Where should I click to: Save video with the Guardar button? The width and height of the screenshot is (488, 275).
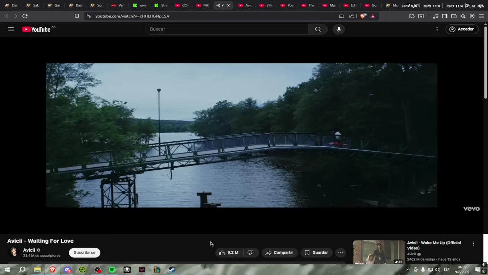click(316, 252)
